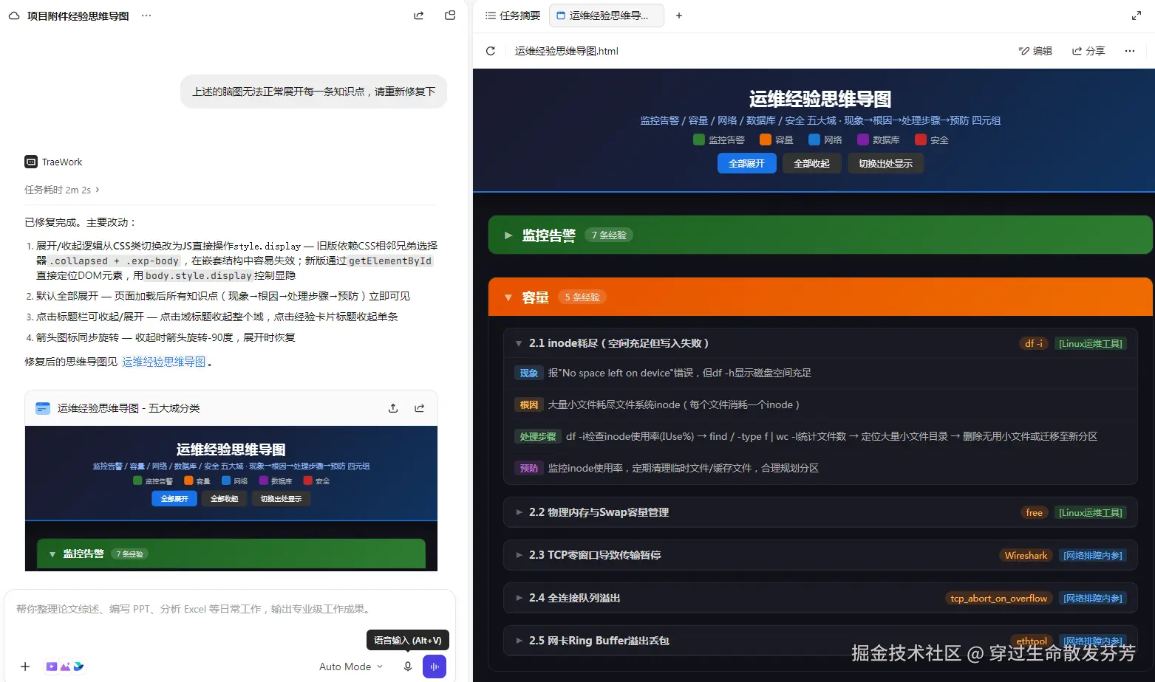Screen dimensions: 1155x682
Task: Click the green 监控告警 legend swatch
Action: [699, 139]
